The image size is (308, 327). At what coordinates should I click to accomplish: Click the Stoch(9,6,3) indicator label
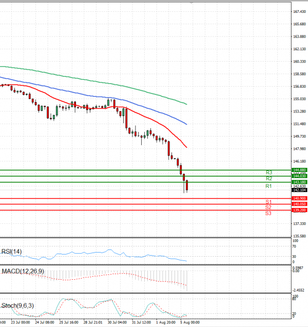[x=17, y=305]
